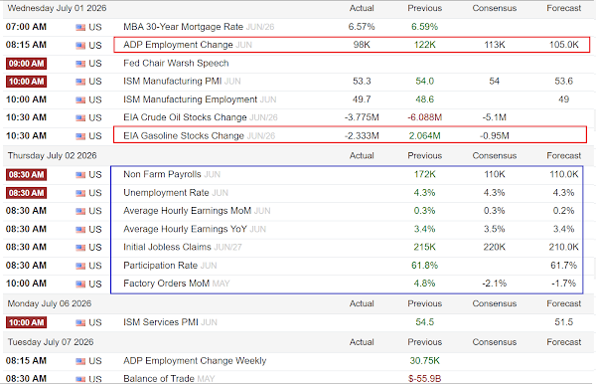
Task: Click US flag icon beside Non Farm Payrolls
Action: tap(80, 175)
